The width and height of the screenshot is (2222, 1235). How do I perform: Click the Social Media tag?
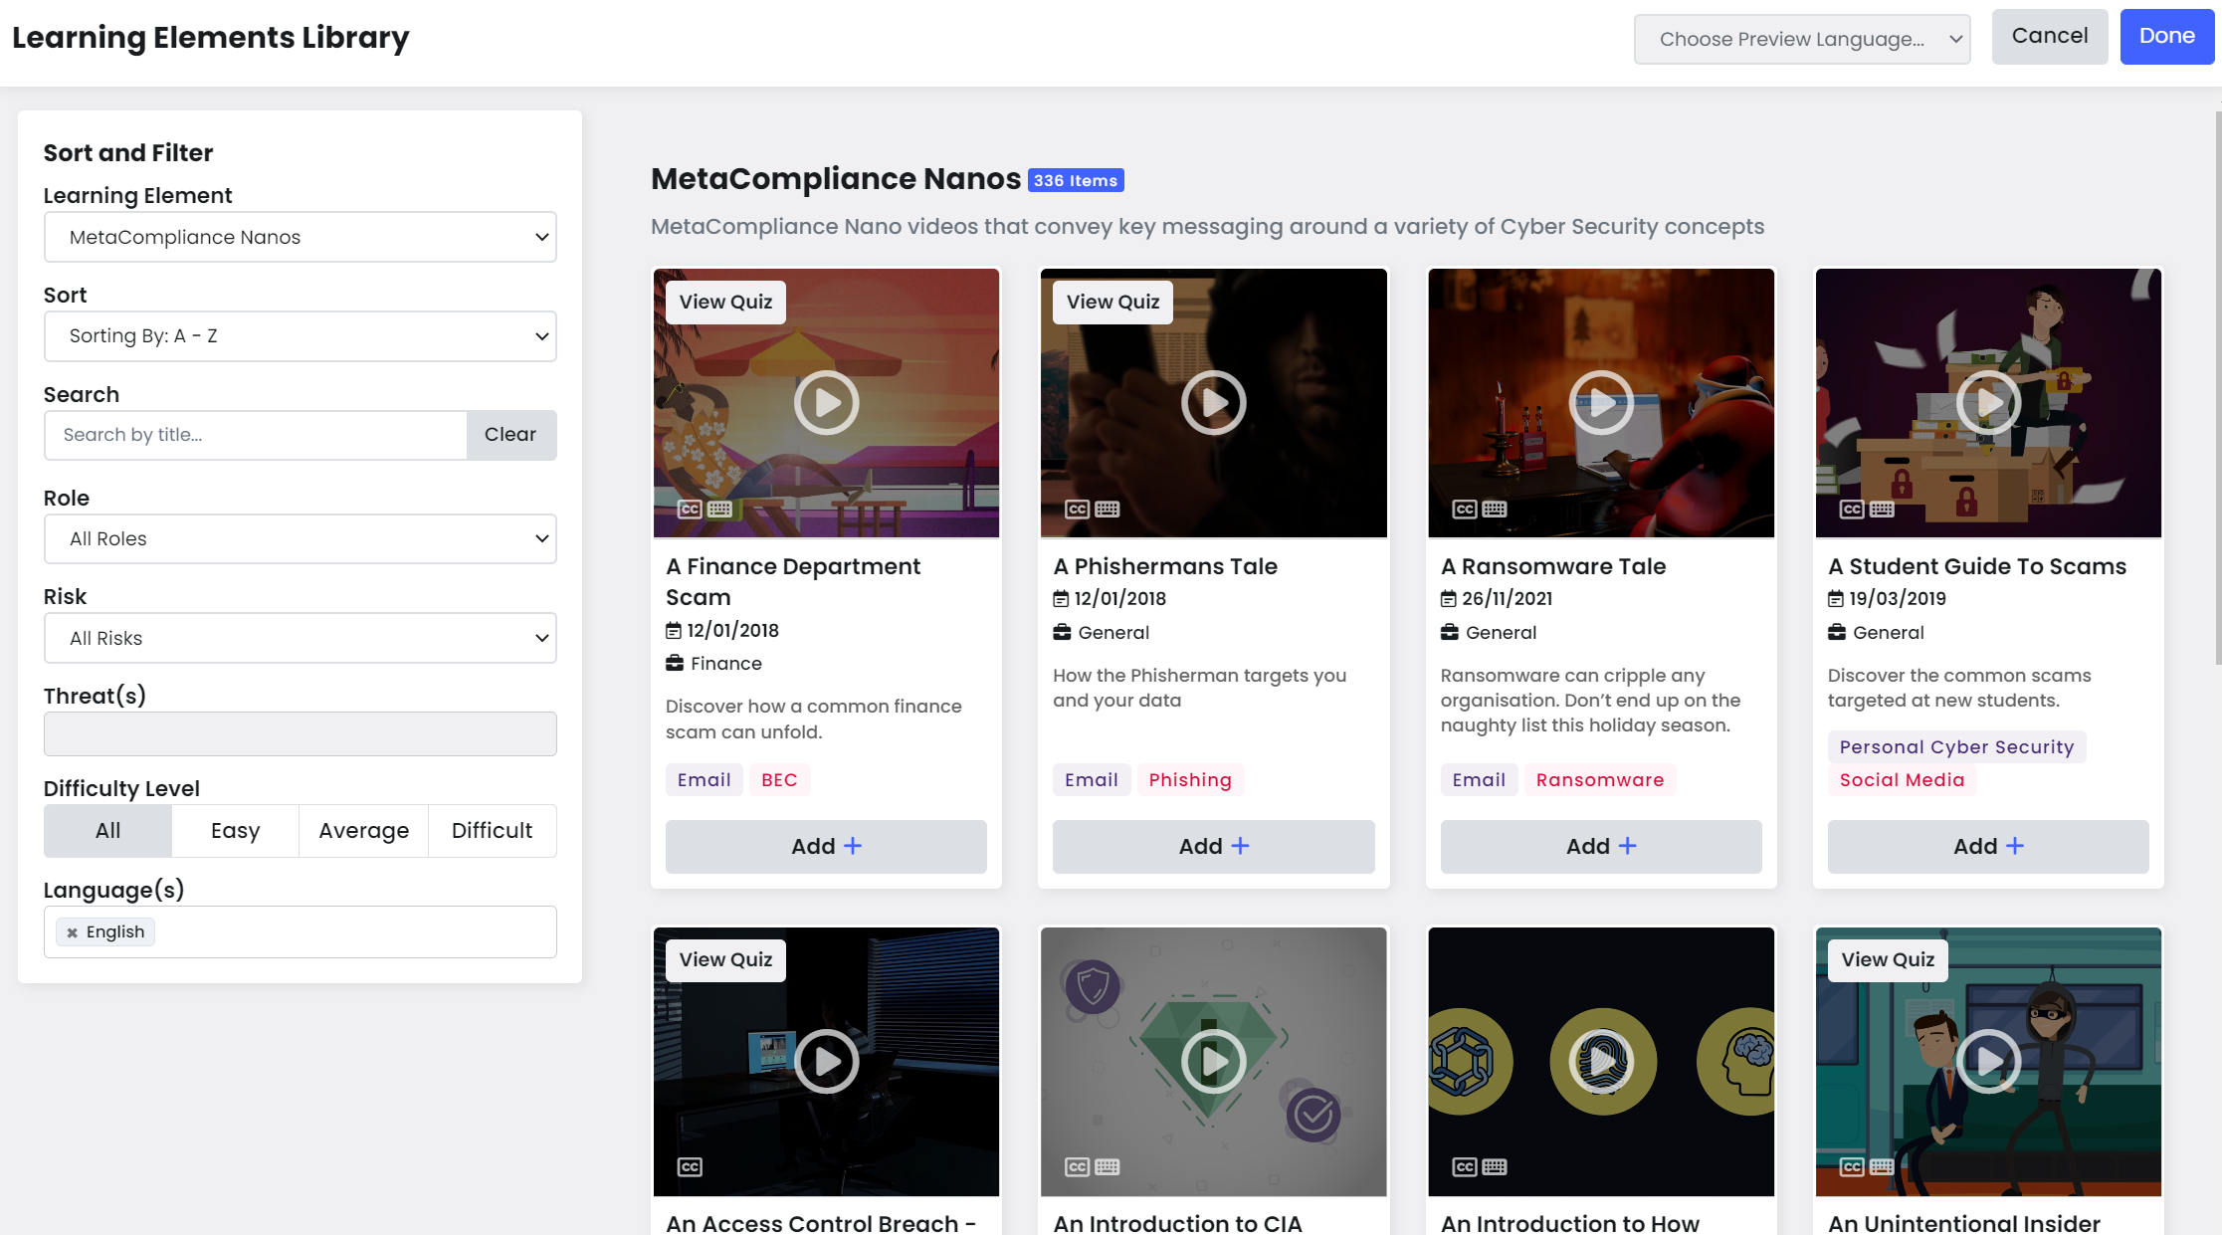(1902, 780)
